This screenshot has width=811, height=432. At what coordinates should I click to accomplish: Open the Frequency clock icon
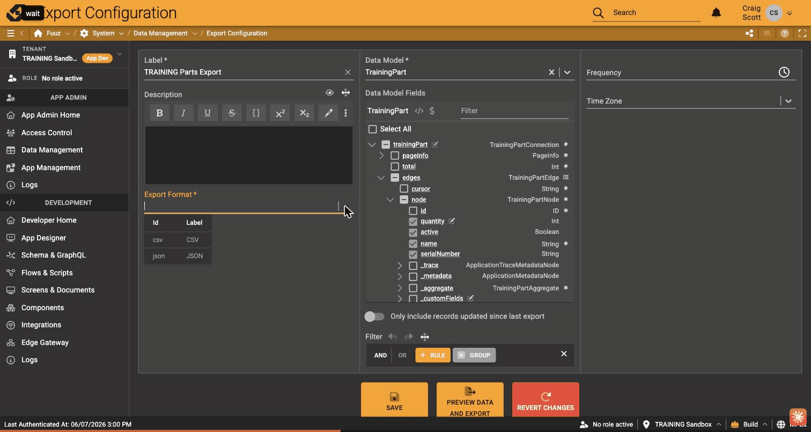784,72
